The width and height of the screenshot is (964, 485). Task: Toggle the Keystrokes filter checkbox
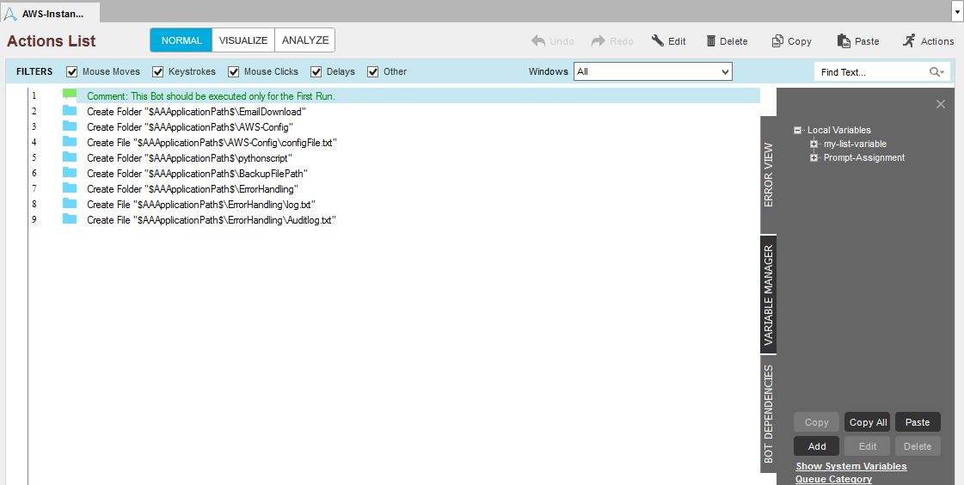[158, 72]
